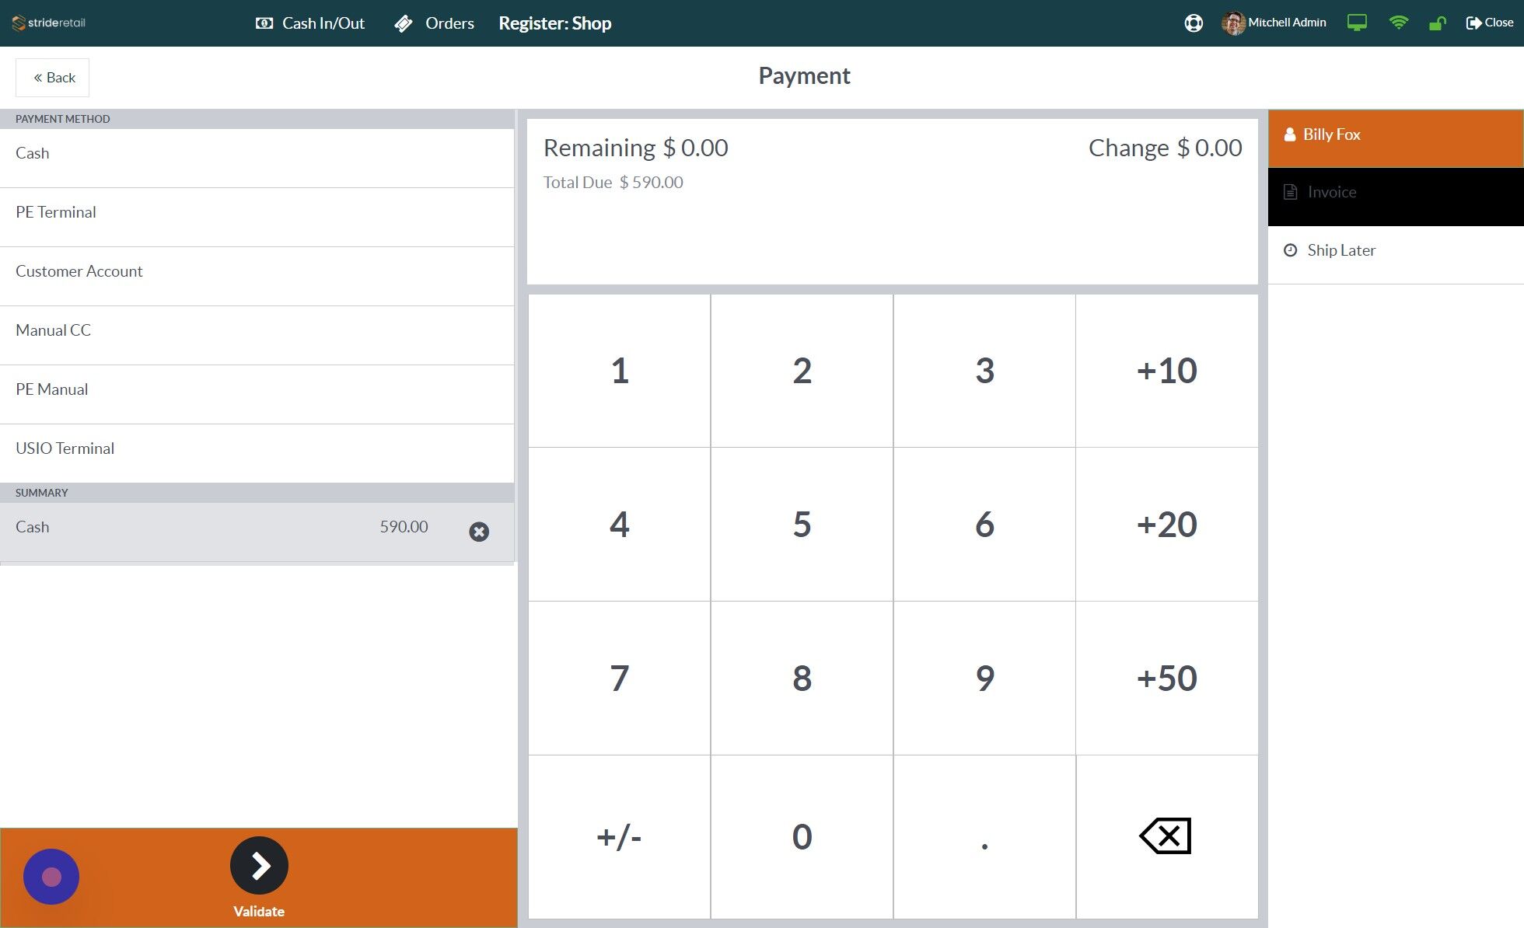The width and height of the screenshot is (1524, 928).
Task: Click the headset support icon
Action: 1194,23
